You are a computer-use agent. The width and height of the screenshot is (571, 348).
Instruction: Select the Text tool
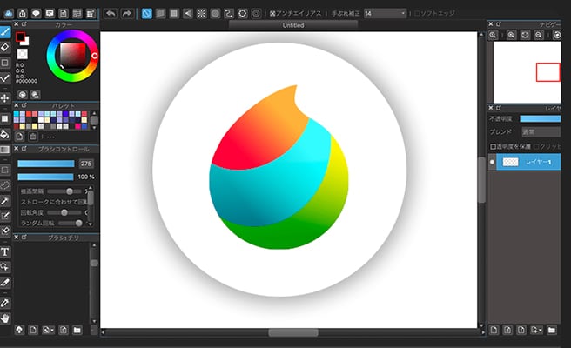(x=5, y=251)
